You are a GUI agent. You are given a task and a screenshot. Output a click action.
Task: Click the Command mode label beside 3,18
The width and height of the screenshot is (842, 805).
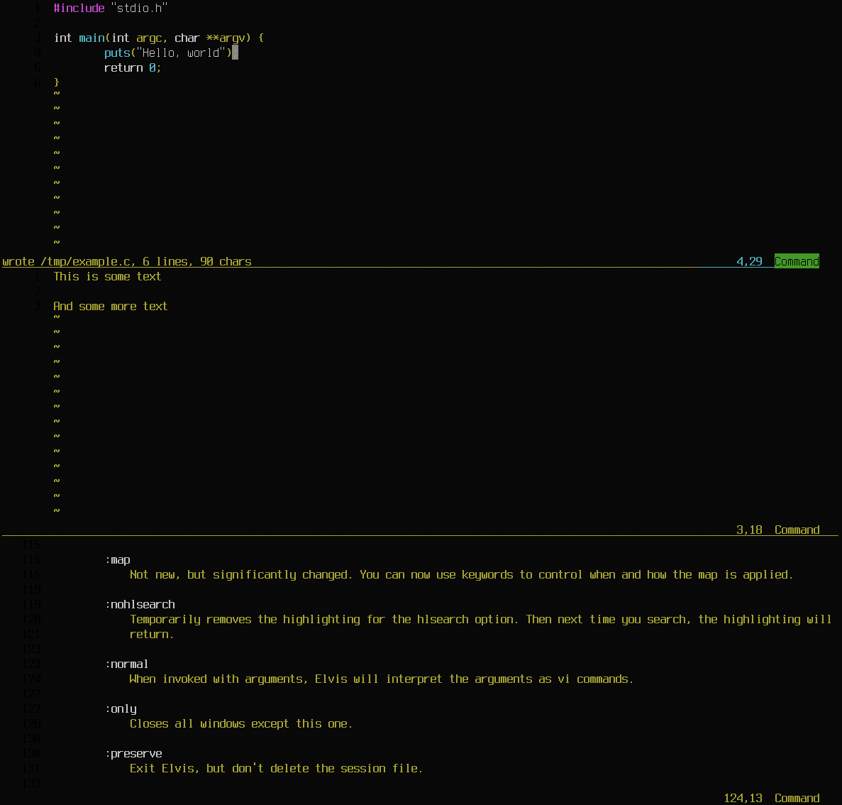tap(797, 530)
